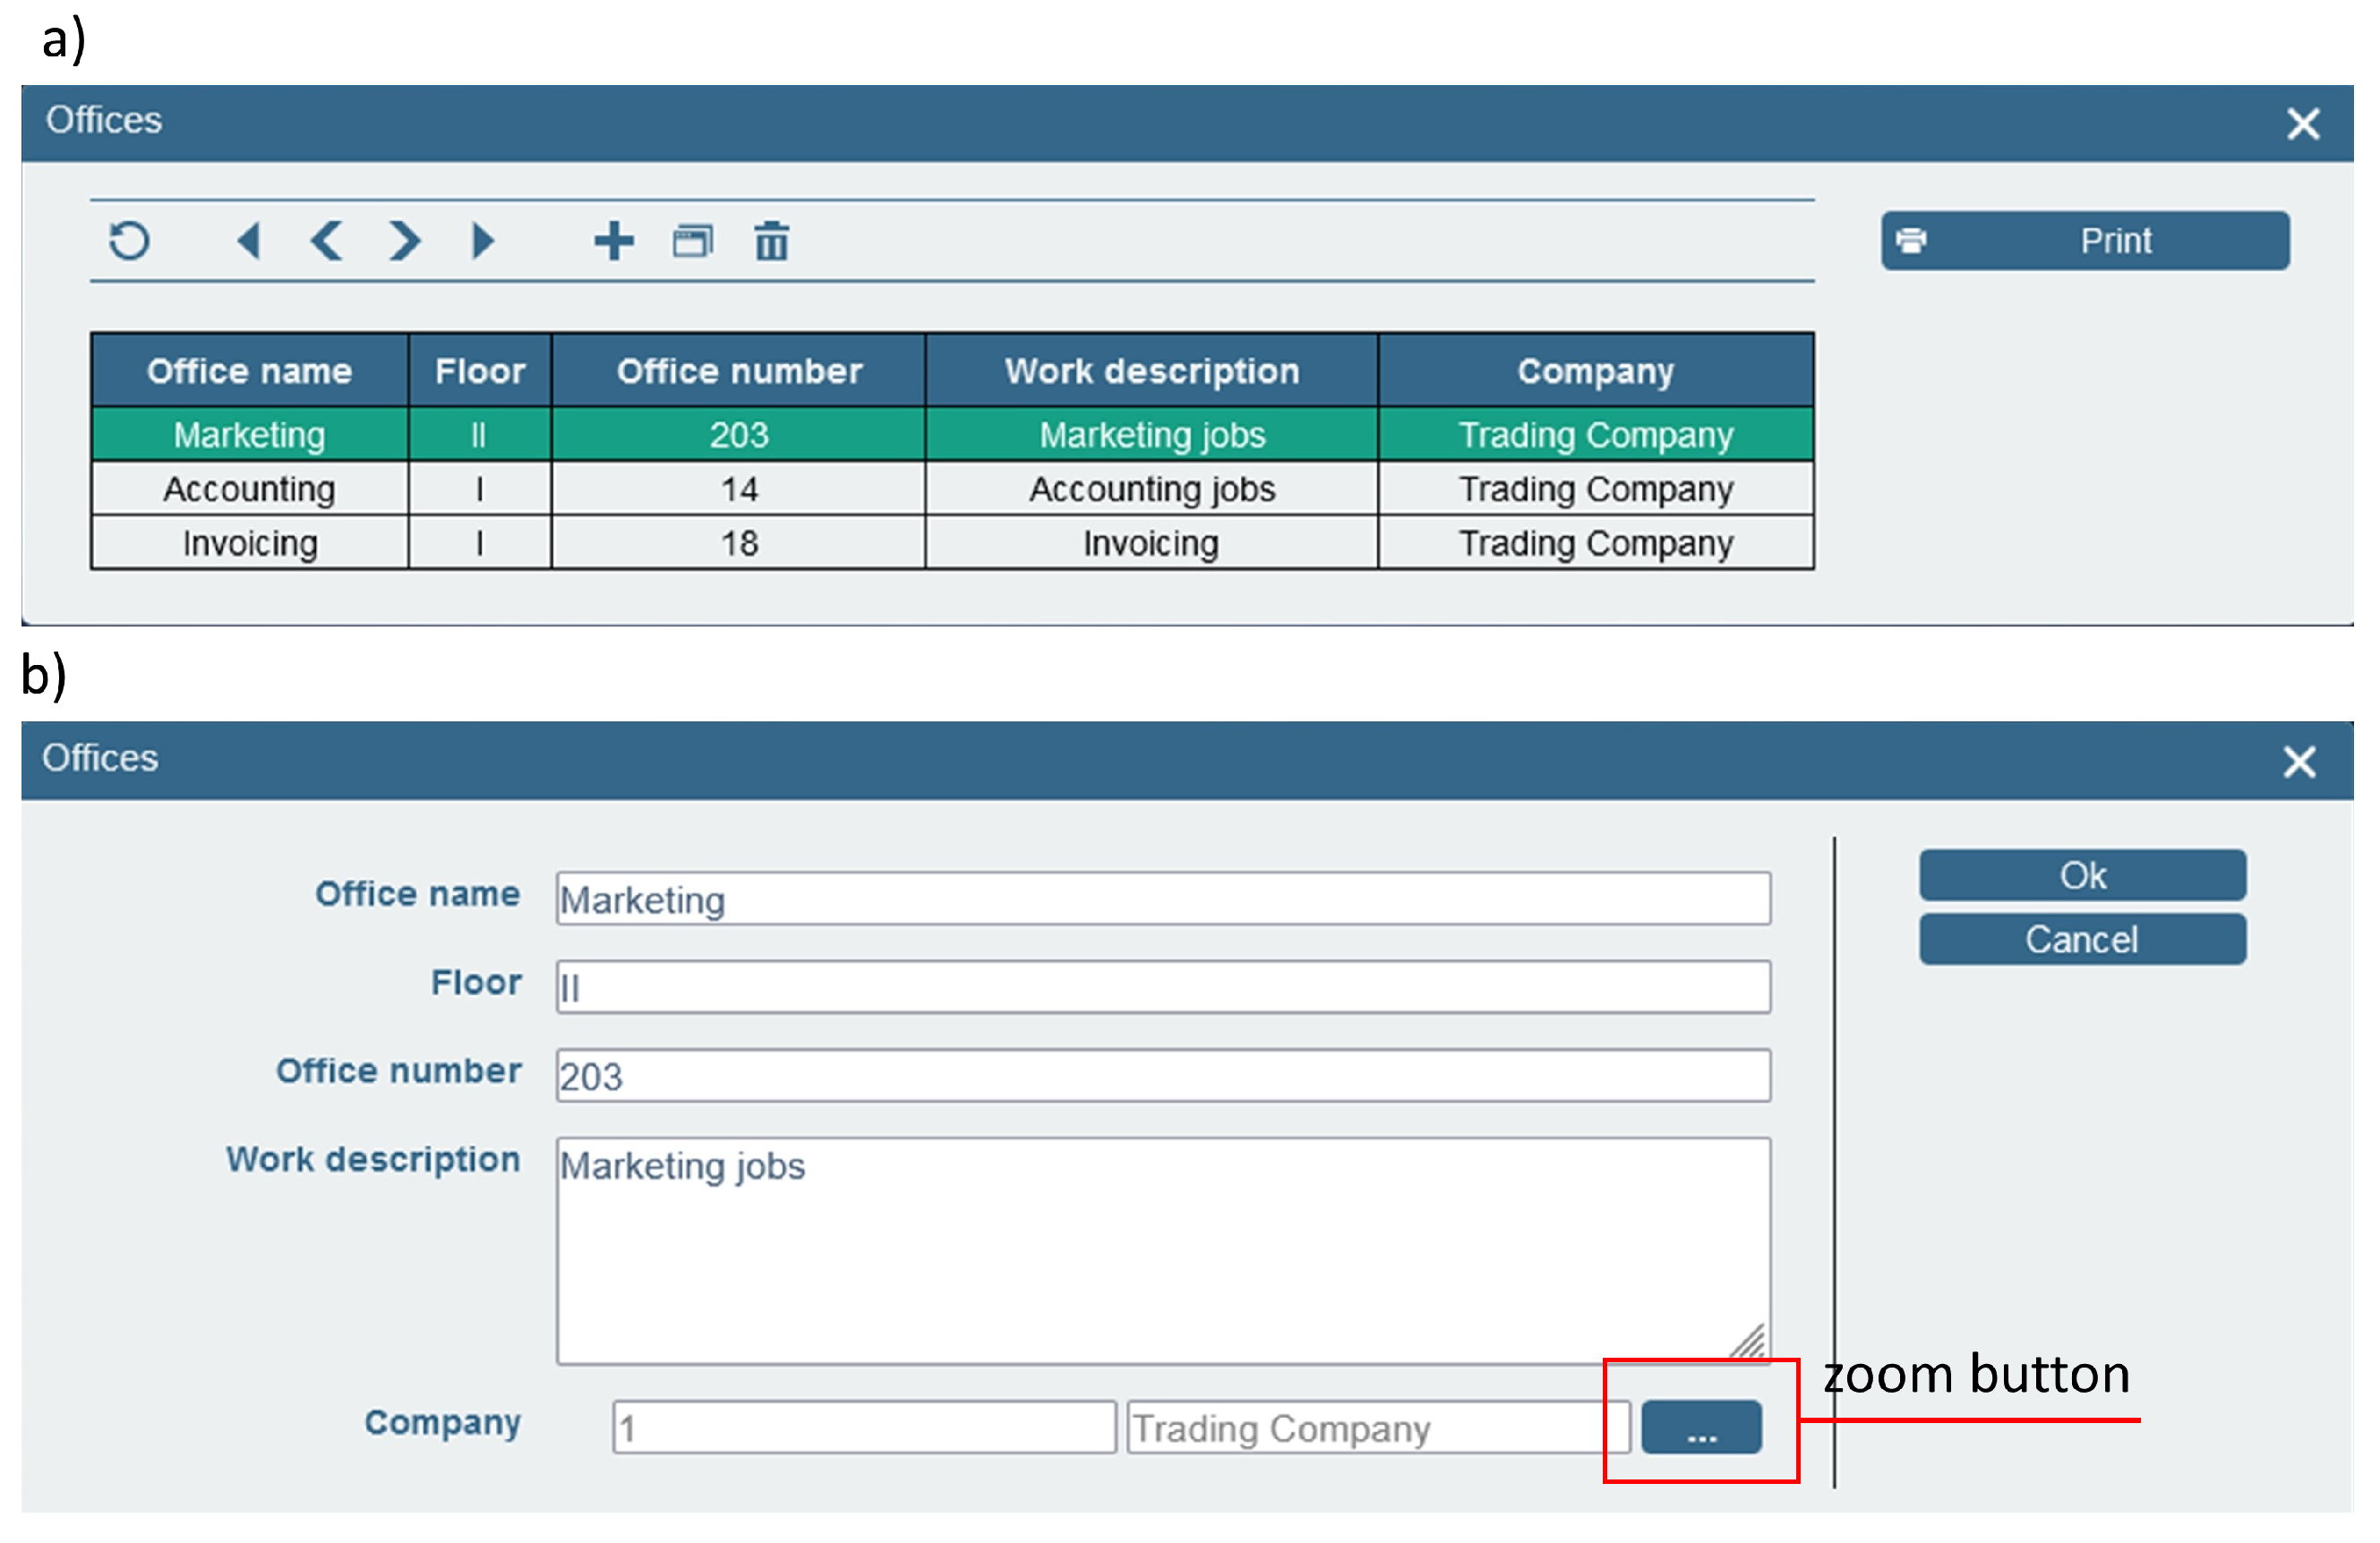Delete record using trash icon
The image size is (2380, 1543).
point(771,241)
